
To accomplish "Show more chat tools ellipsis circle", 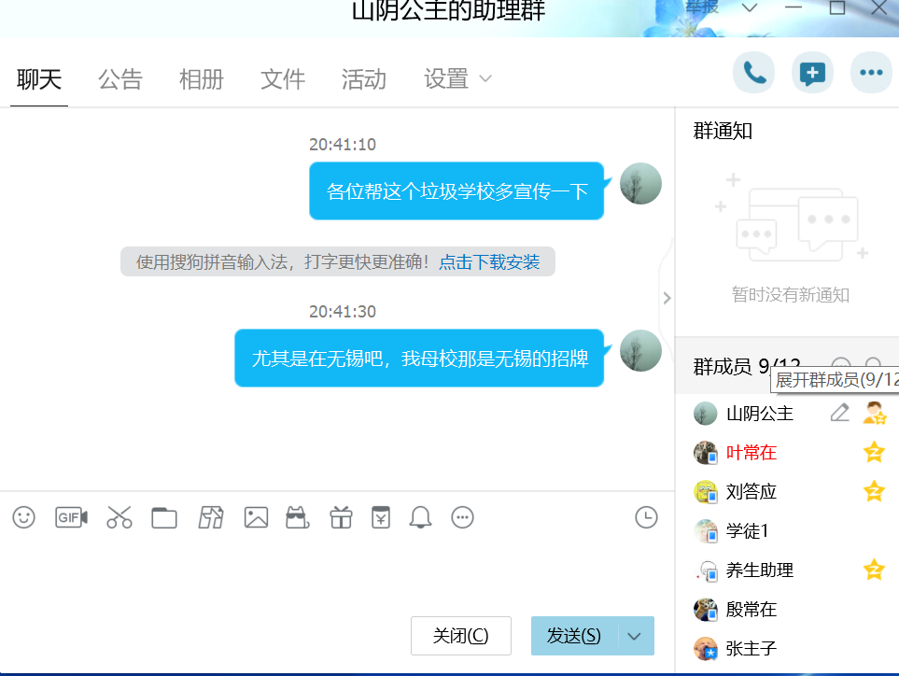I will click(462, 518).
